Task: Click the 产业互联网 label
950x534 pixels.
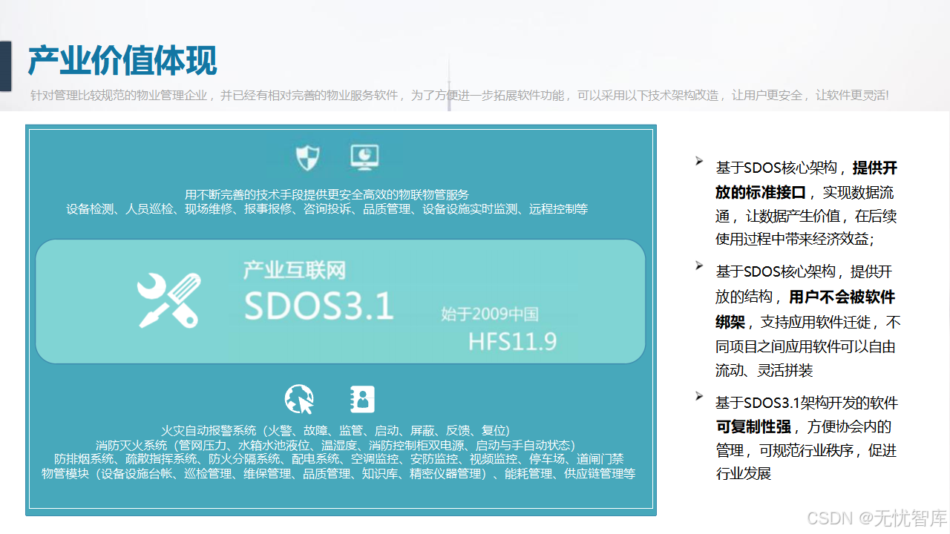Action: pos(295,270)
